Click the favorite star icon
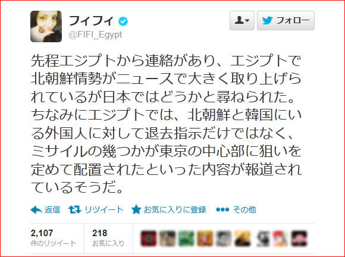345x257 pixels. [136, 209]
